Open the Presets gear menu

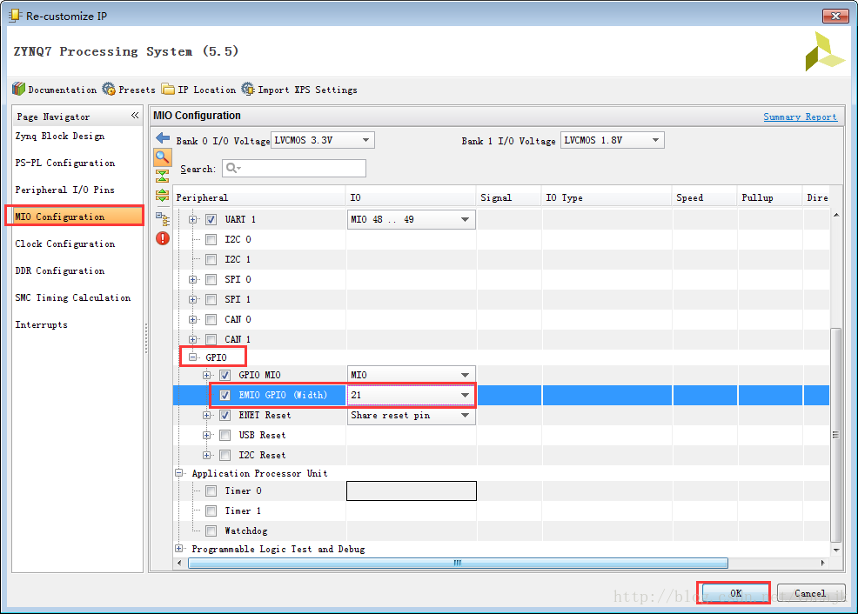(129, 89)
